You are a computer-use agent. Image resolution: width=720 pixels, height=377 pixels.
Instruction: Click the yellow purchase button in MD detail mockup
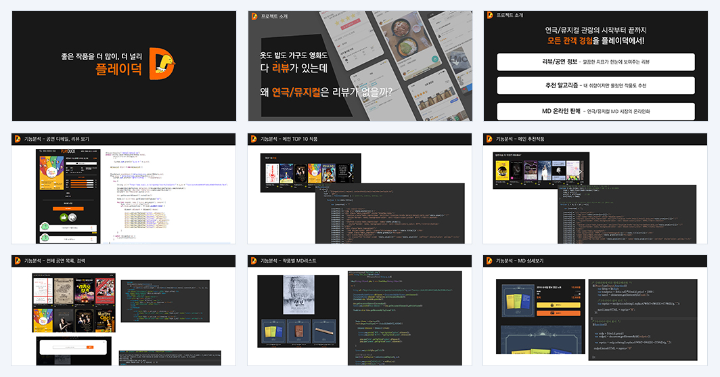558,305
